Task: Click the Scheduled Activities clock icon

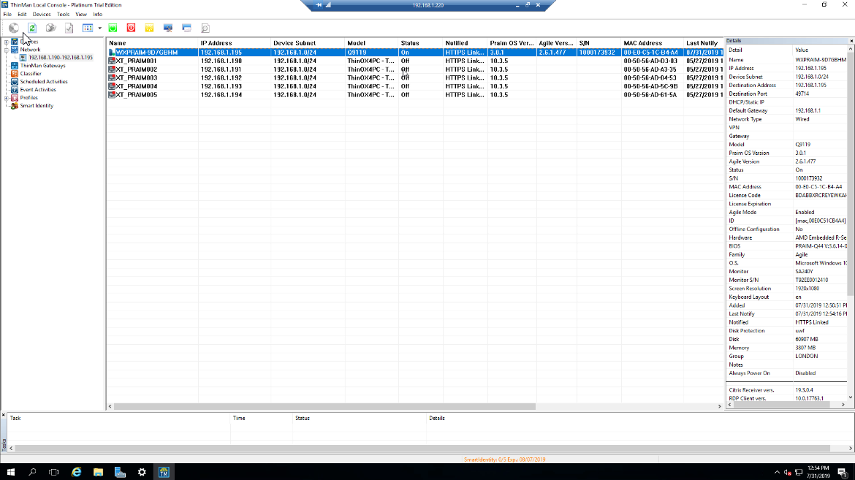Action: coord(15,82)
